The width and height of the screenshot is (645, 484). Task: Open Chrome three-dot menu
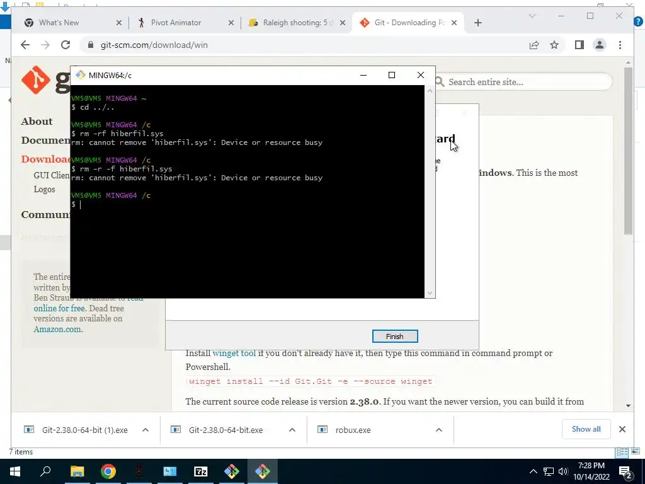click(x=620, y=45)
